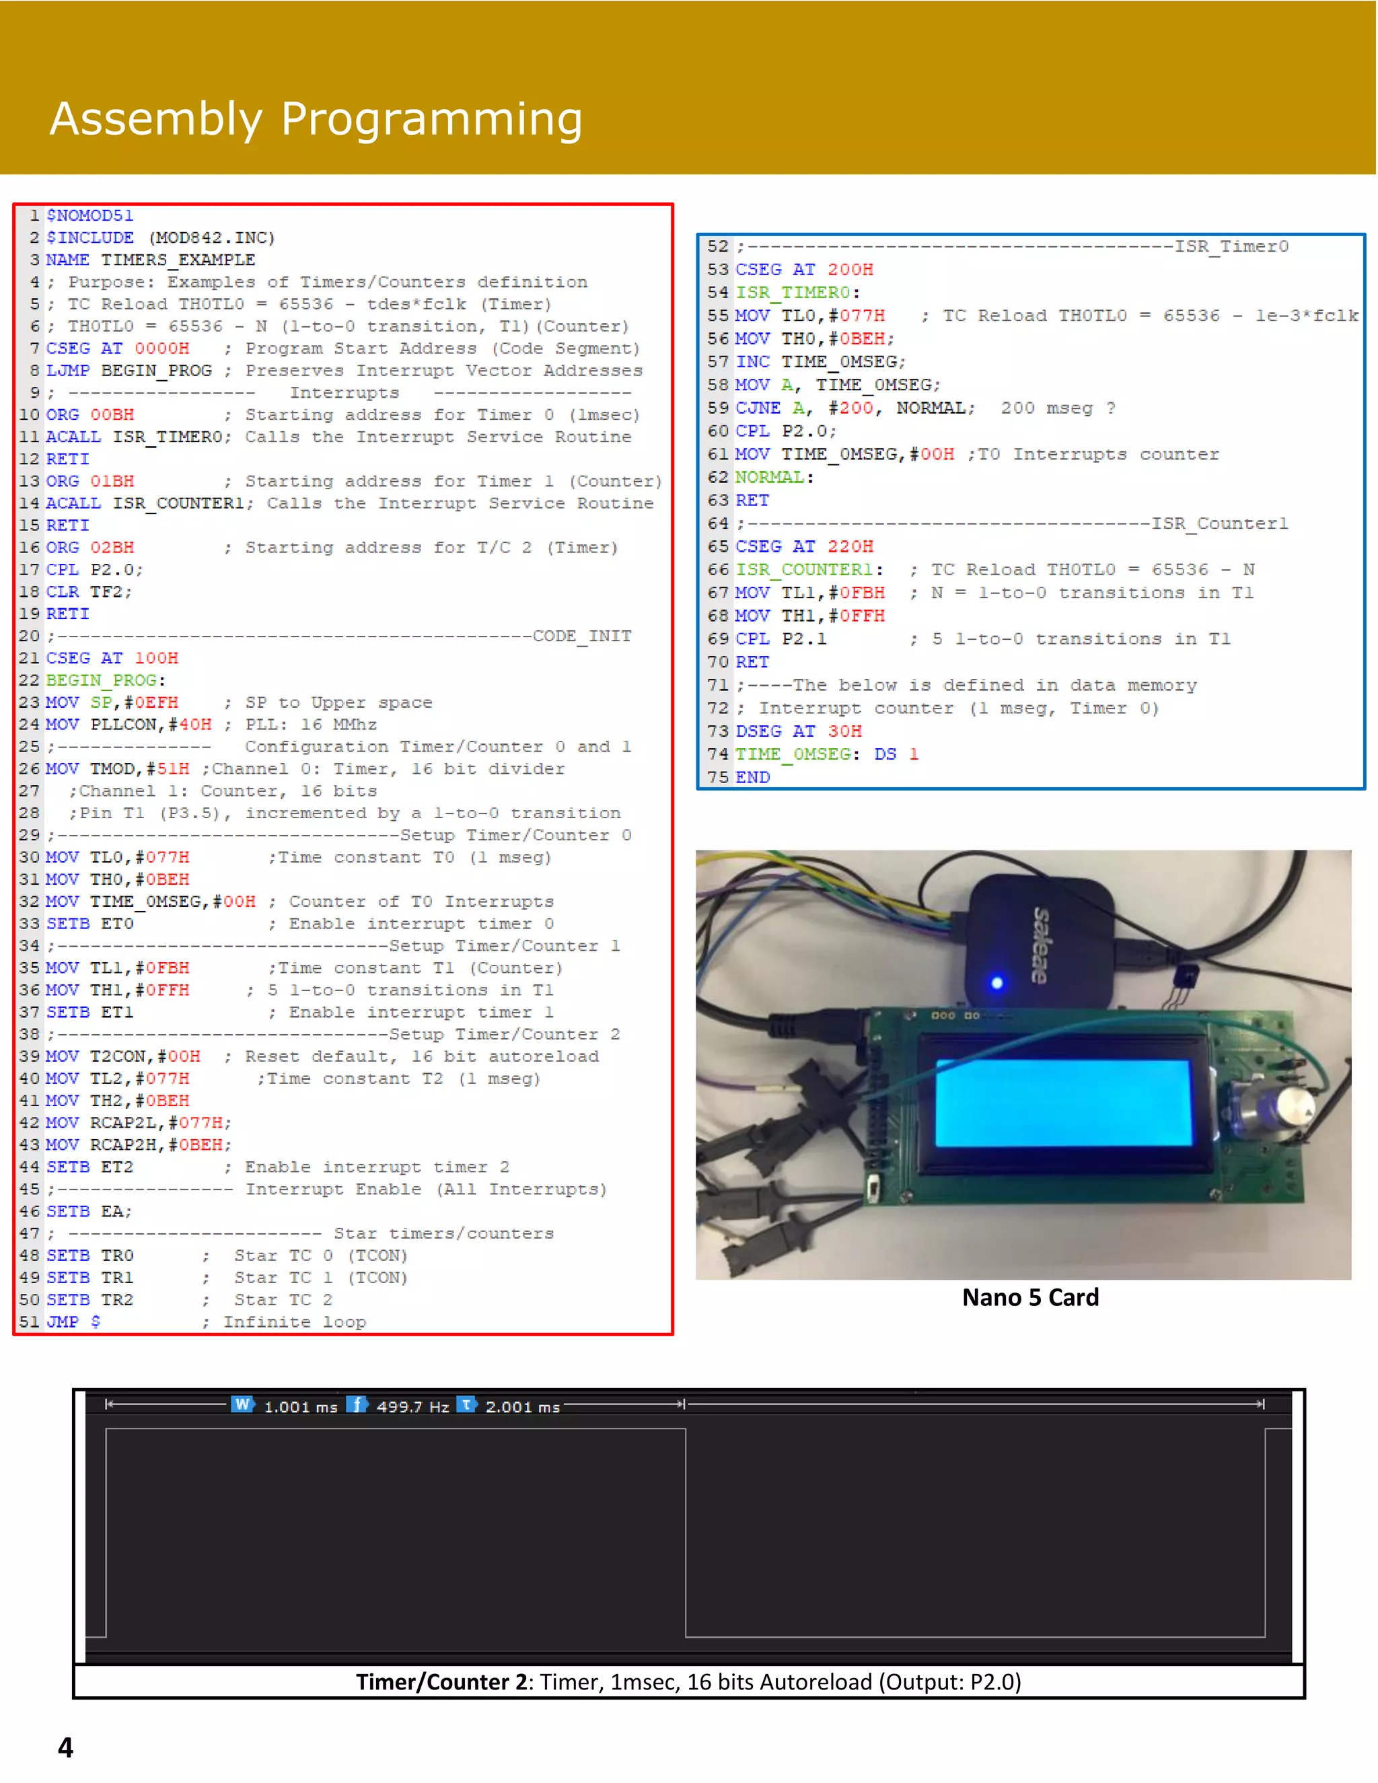Click the 'Timer/Counter 2' waveform caption

[688, 1682]
